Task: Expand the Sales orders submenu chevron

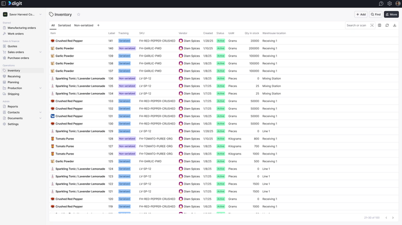Action: click(40, 52)
